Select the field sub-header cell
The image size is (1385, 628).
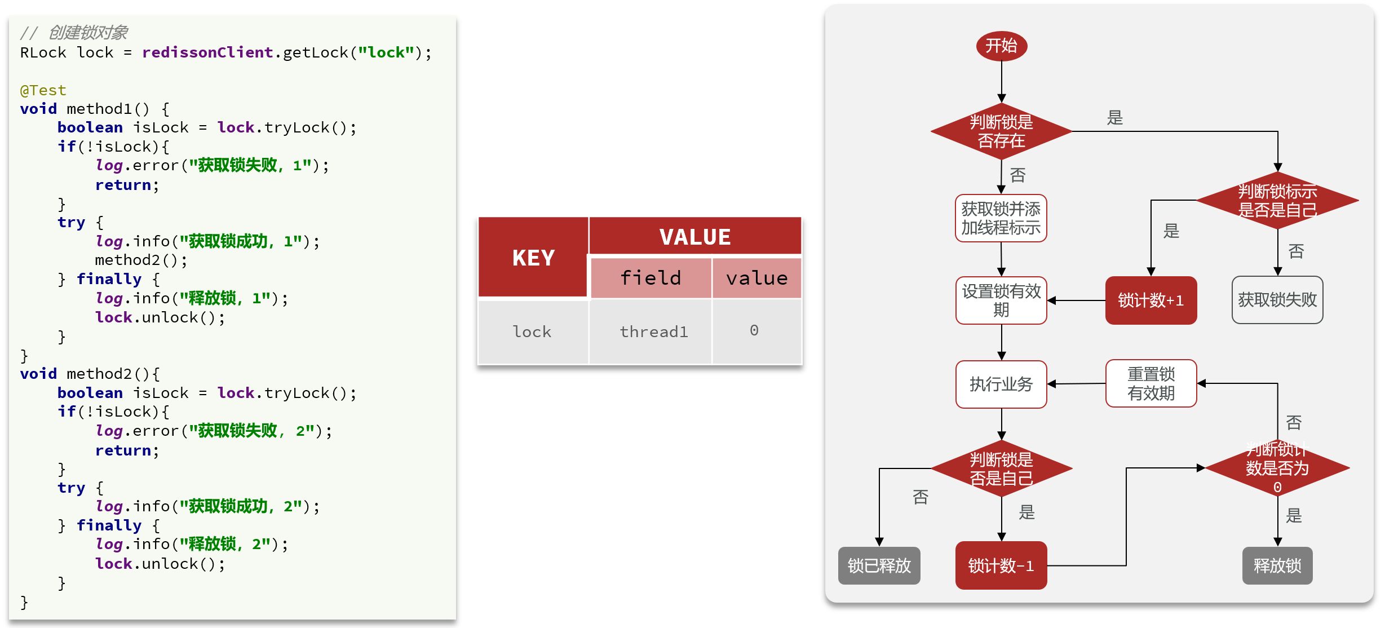click(x=651, y=278)
